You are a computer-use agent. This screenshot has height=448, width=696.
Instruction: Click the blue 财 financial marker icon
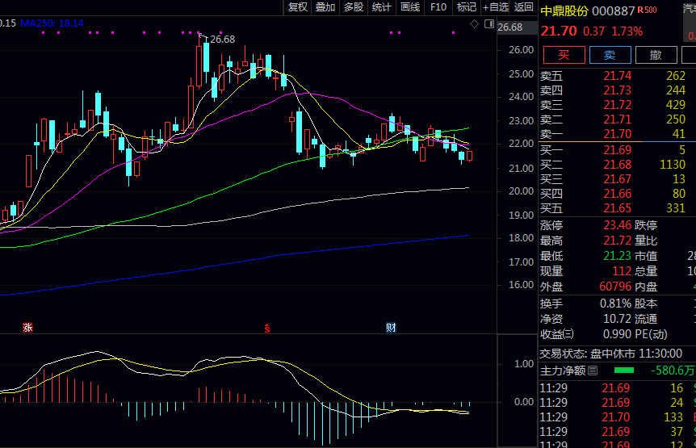391,327
